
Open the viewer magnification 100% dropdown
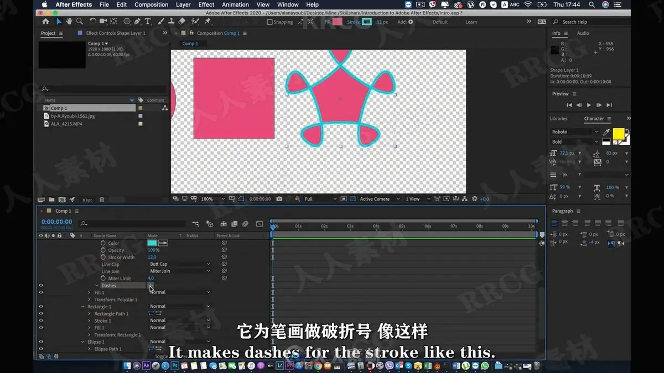[212, 199]
